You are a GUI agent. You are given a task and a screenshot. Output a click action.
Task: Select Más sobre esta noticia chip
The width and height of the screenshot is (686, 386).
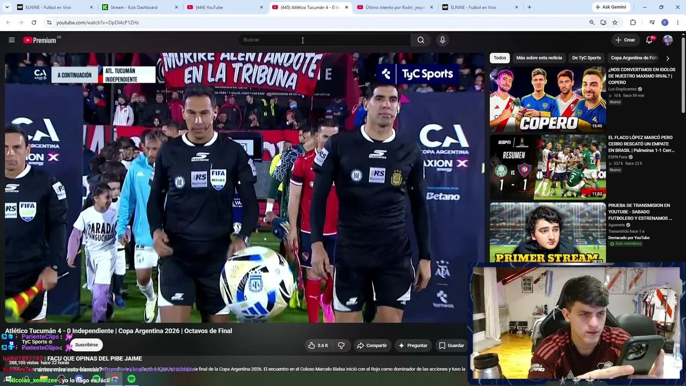[x=539, y=58]
